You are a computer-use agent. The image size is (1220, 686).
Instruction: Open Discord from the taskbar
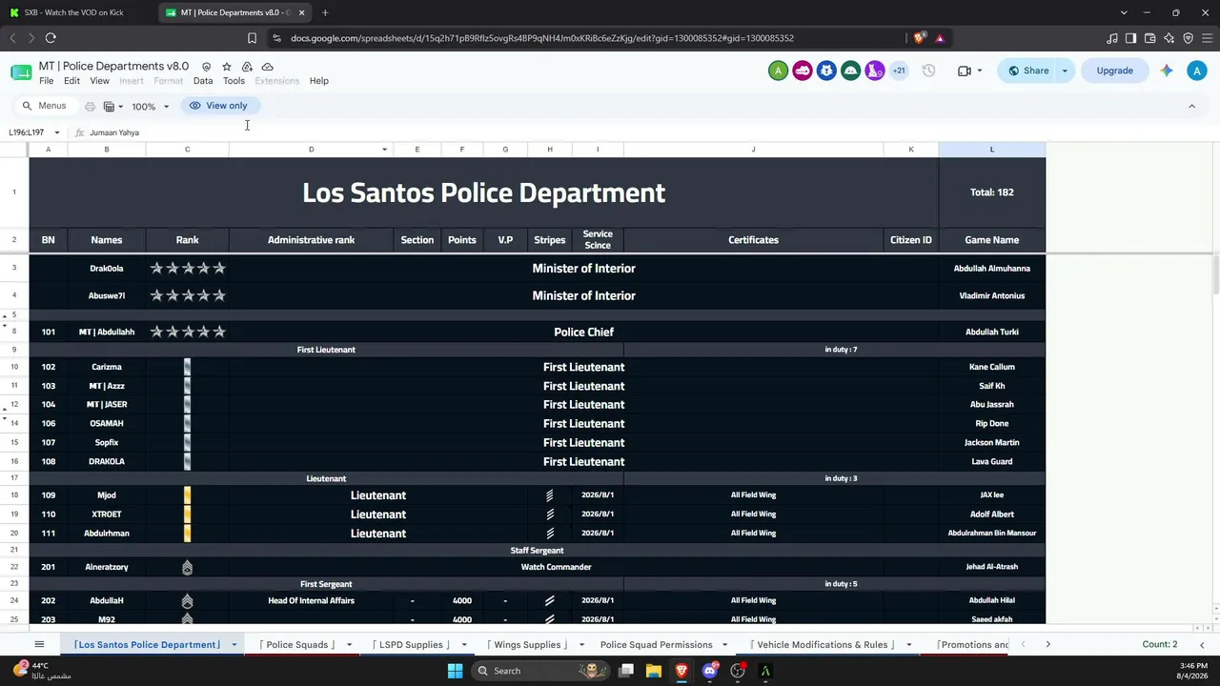(x=709, y=671)
